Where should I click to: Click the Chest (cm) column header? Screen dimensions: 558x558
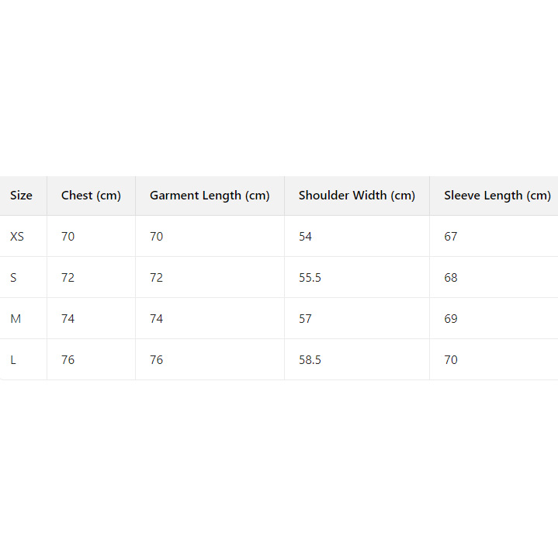coord(91,196)
